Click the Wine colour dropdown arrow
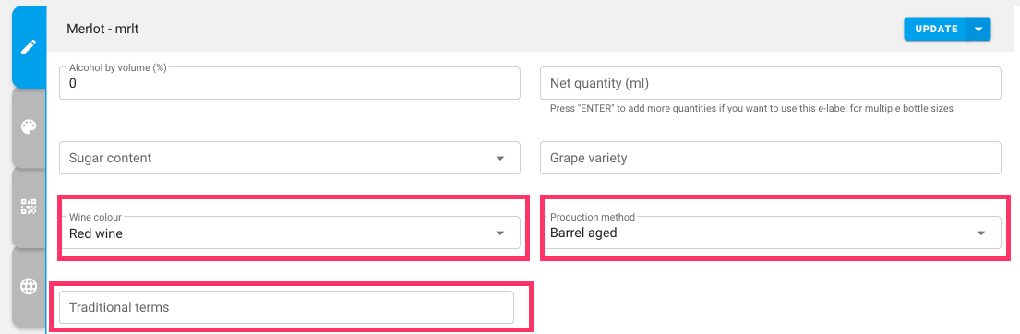This screenshot has width=1020, height=334. (500, 233)
